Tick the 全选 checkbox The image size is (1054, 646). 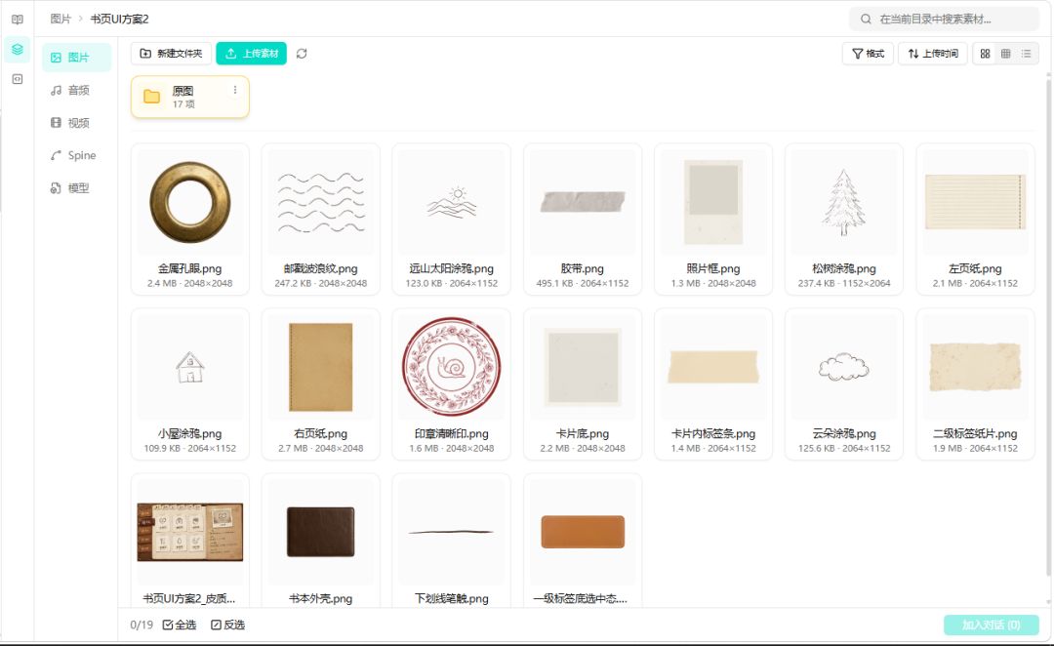tap(180, 625)
